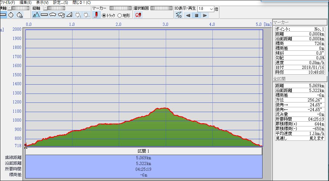
Task: Toggle small checkbox next to 横軸
Action: 9,8
